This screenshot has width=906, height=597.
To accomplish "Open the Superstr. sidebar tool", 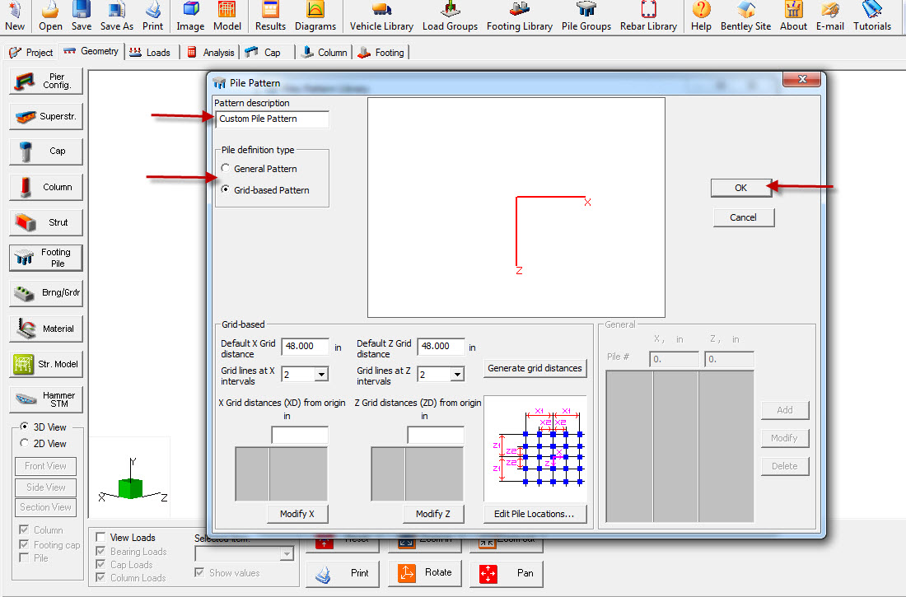I will pos(46,116).
